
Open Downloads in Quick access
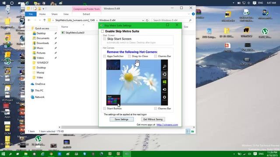tap(42, 43)
